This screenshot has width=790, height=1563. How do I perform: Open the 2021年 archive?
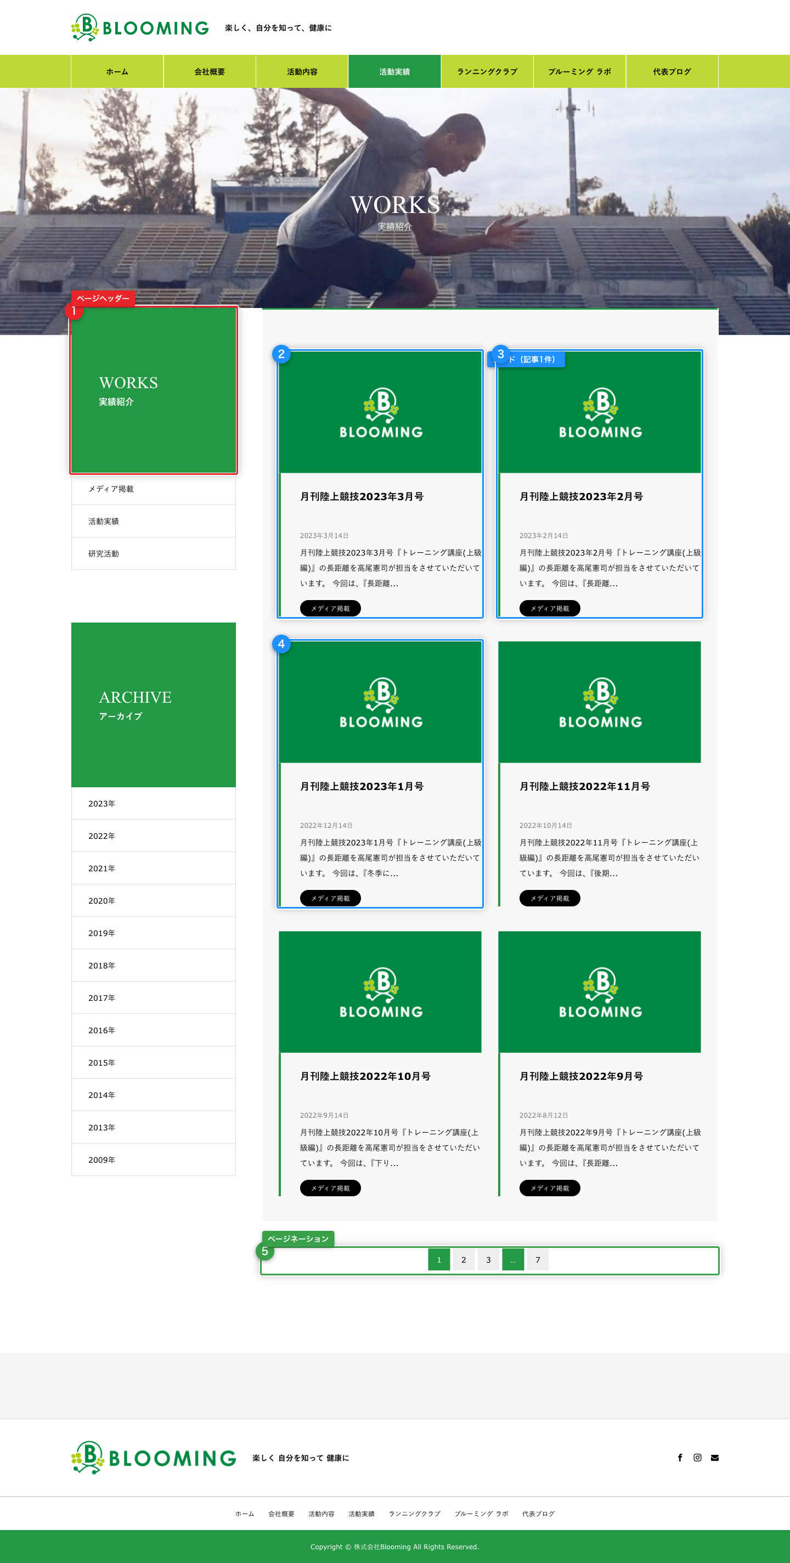(x=154, y=869)
